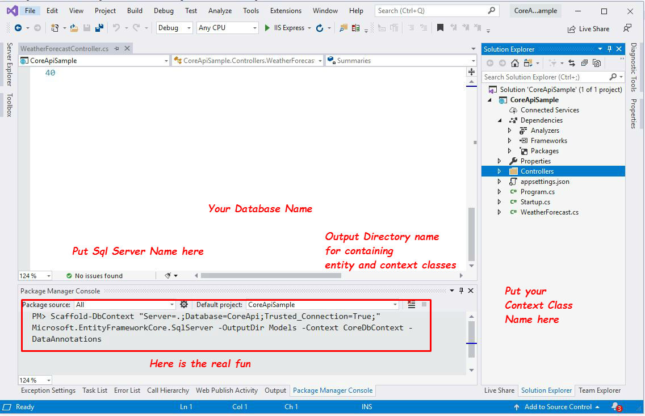The image size is (645, 416).
Task: Open the Extensions menu
Action: click(286, 11)
